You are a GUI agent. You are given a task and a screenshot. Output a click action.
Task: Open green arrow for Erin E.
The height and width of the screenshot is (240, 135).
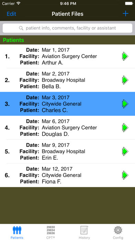125,151
